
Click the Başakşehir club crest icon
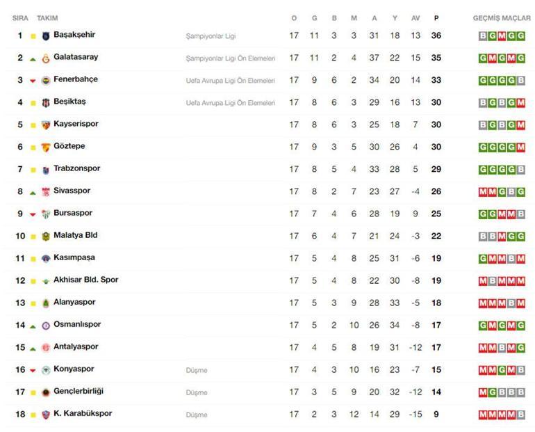click(x=46, y=36)
